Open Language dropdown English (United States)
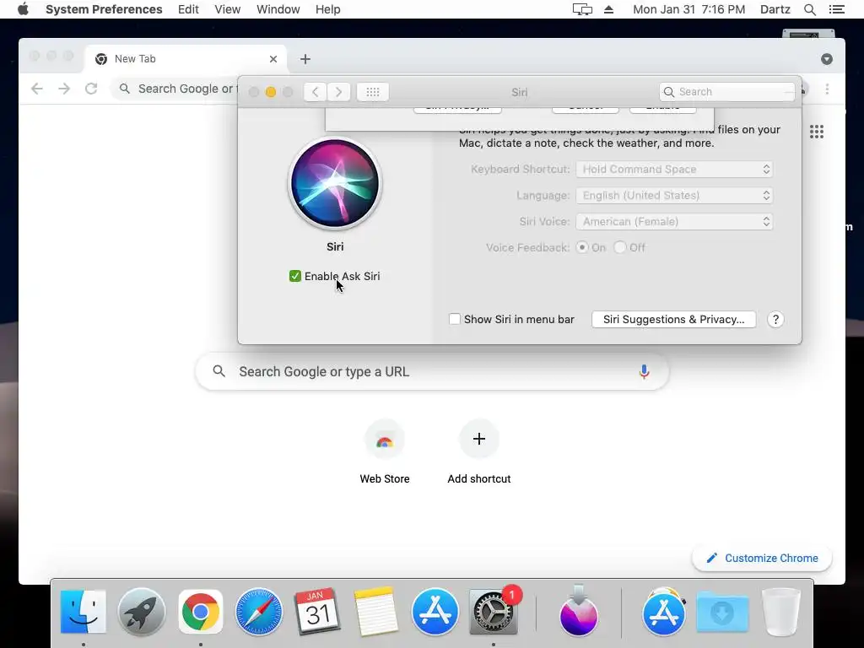This screenshot has height=648, width=864. 674,196
